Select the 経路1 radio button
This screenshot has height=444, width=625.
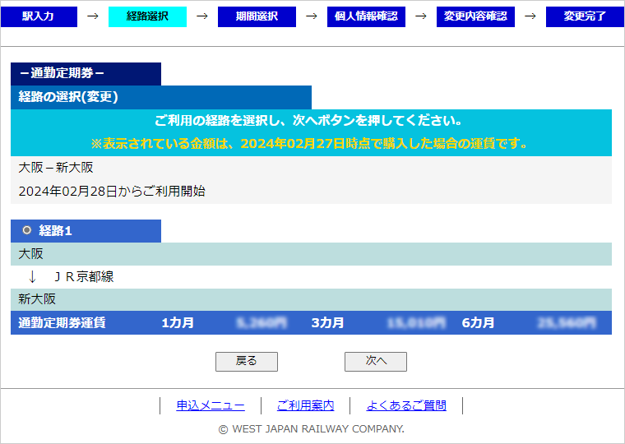pyautogui.click(x=27, y=230)
